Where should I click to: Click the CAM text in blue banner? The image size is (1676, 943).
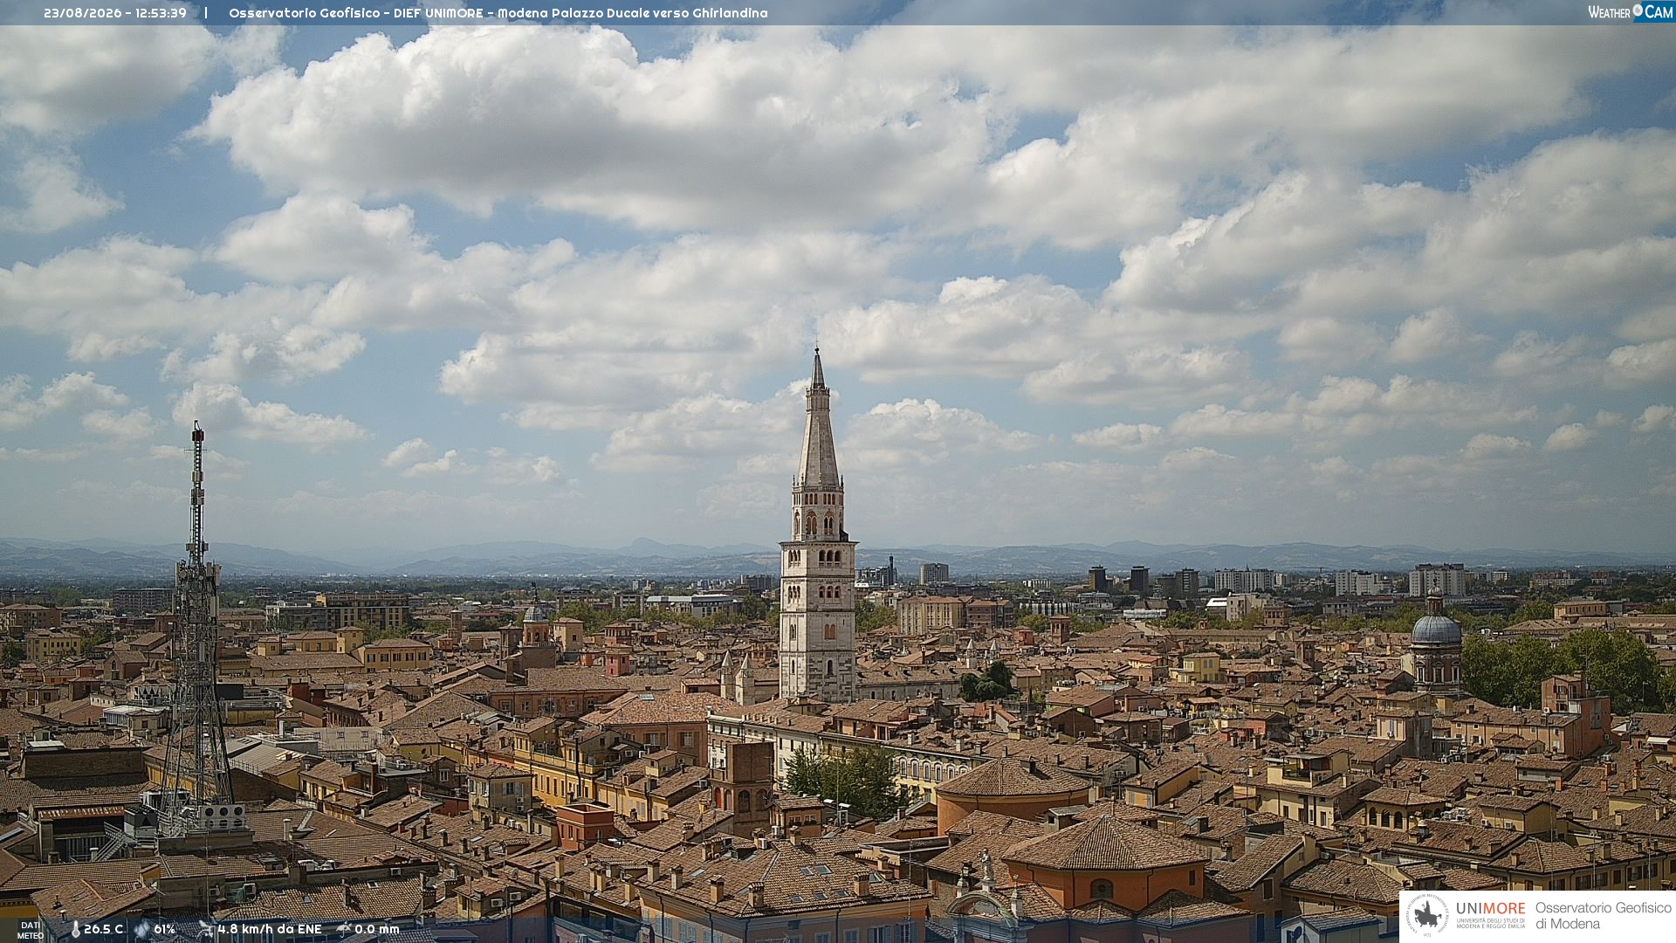pos(1659,11)
